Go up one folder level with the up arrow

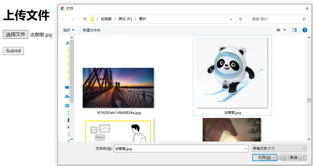(85, 19)
